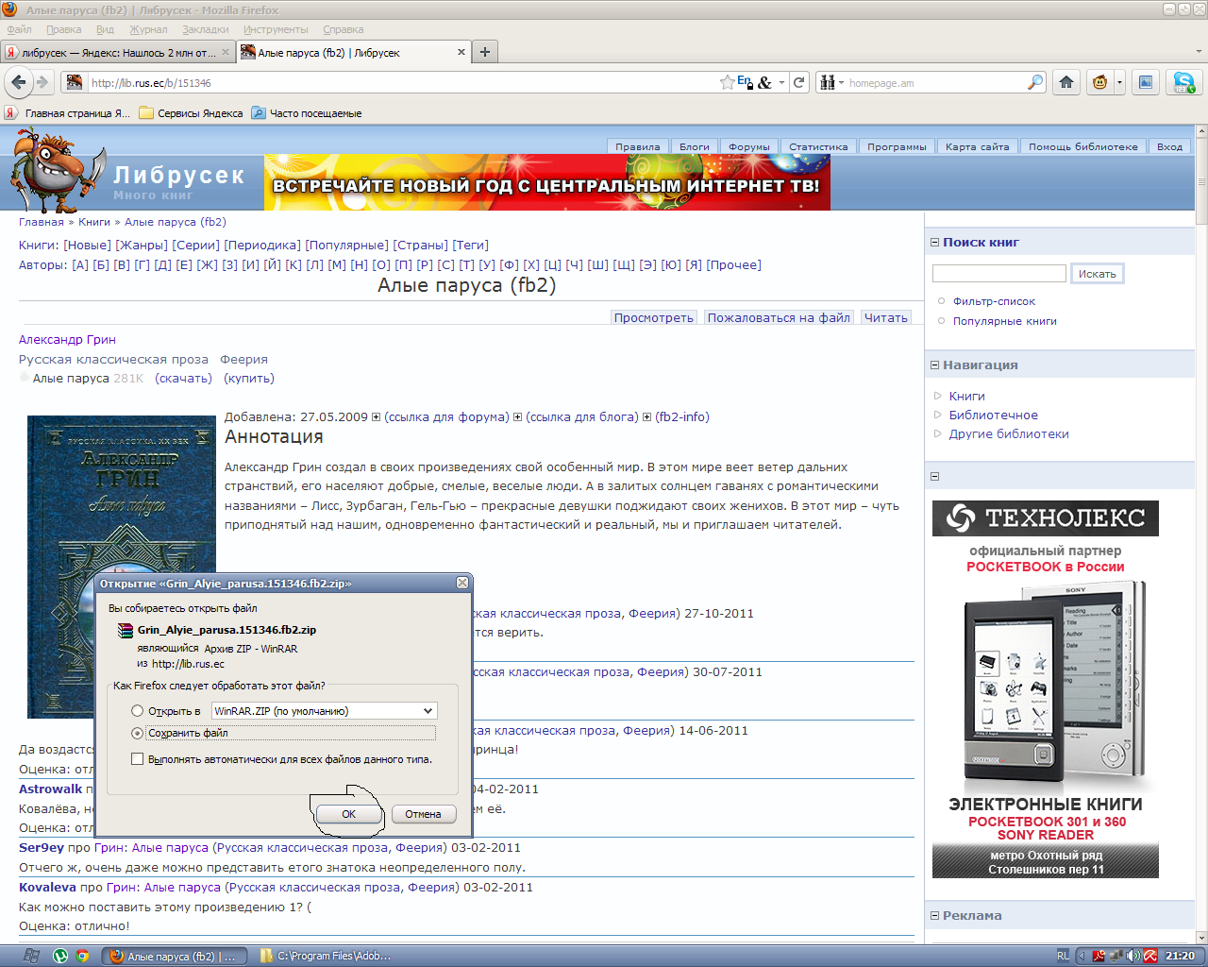Launch Chrome from quick launch

(82, 956)
